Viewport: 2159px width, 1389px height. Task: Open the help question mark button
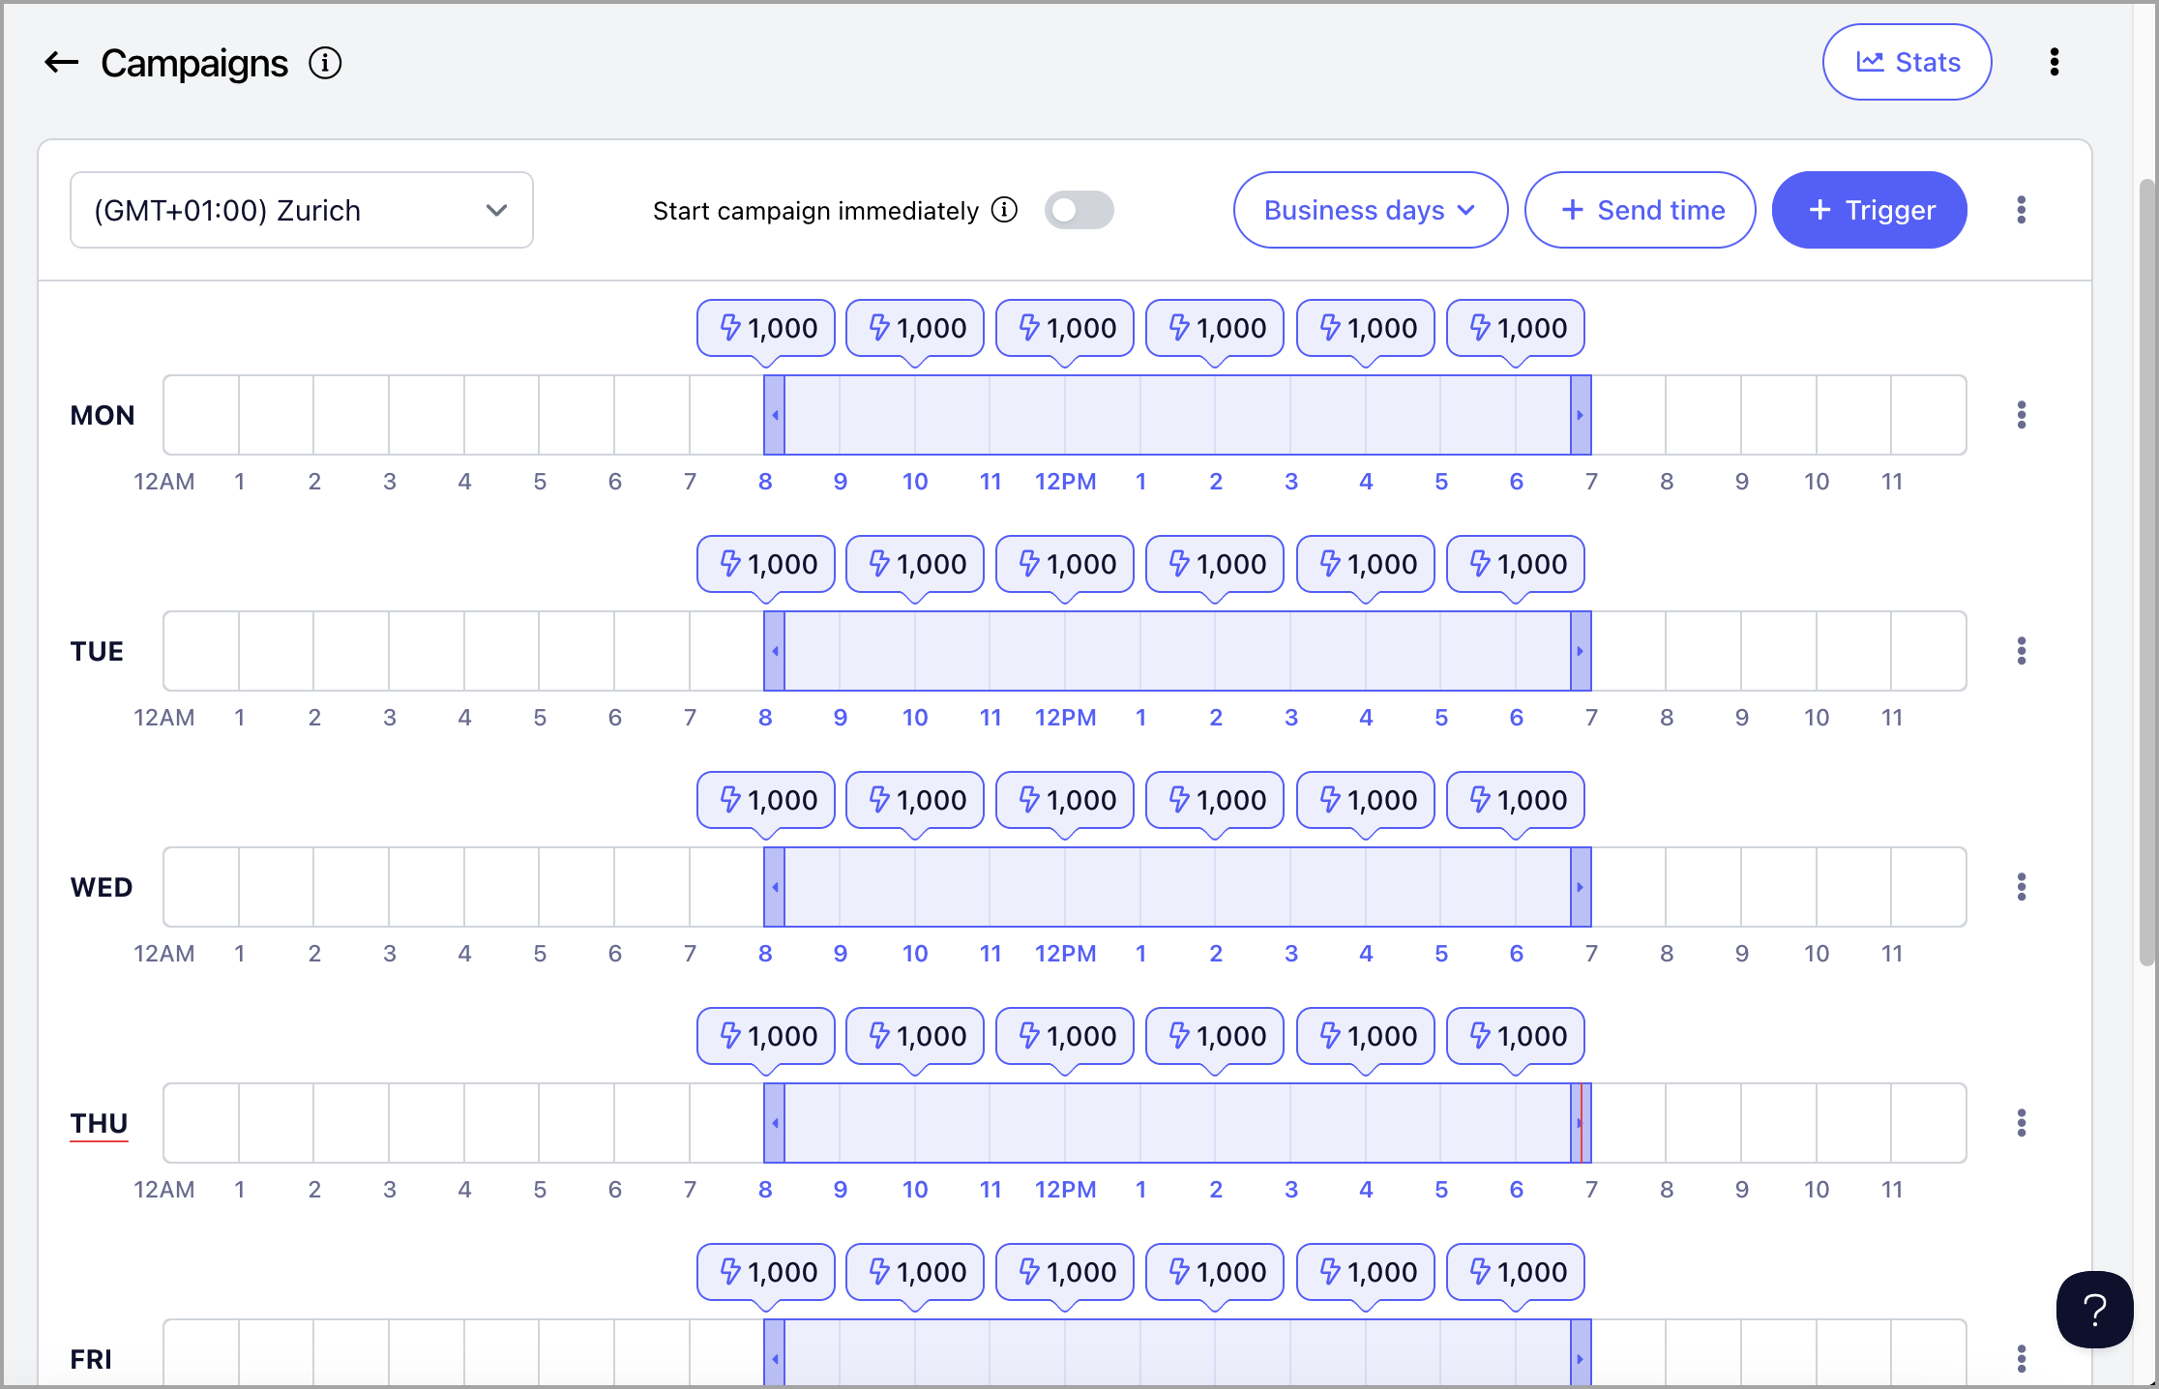pos(2095,1310)
